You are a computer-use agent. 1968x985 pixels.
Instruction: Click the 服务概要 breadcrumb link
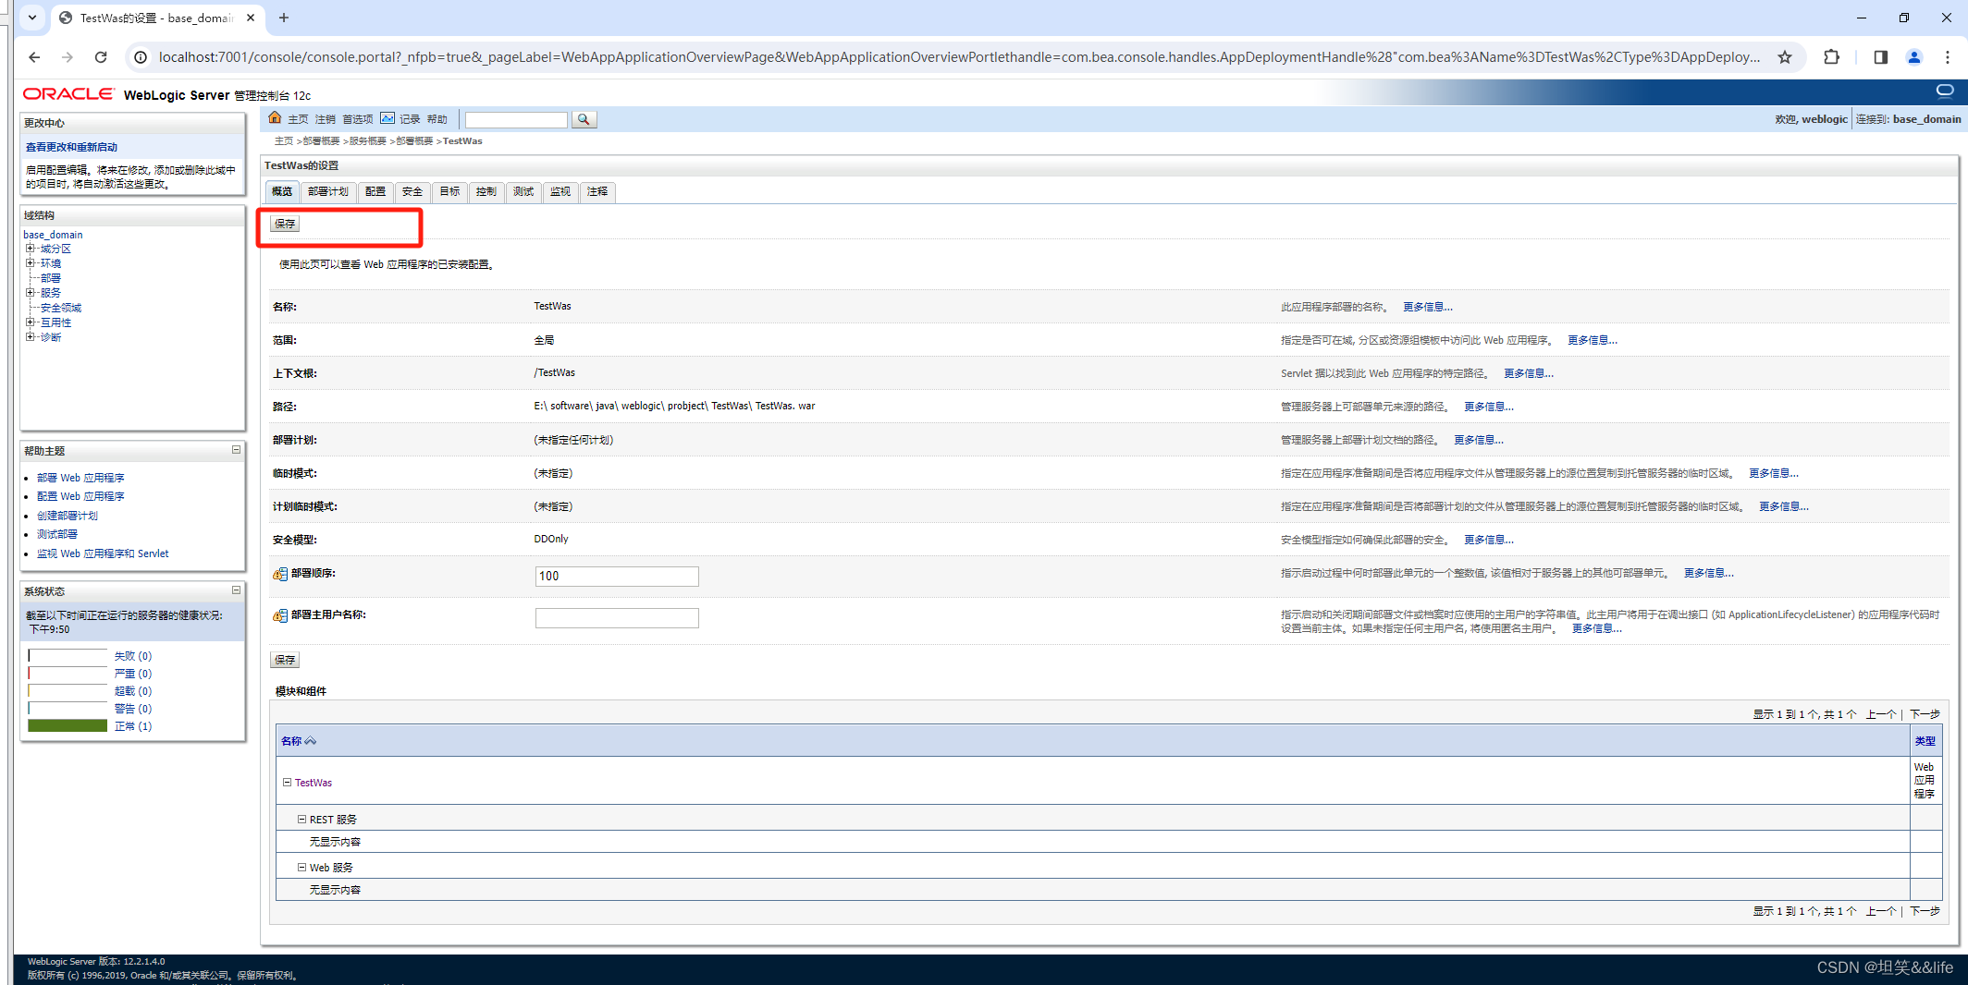click(x=368, y=141)
